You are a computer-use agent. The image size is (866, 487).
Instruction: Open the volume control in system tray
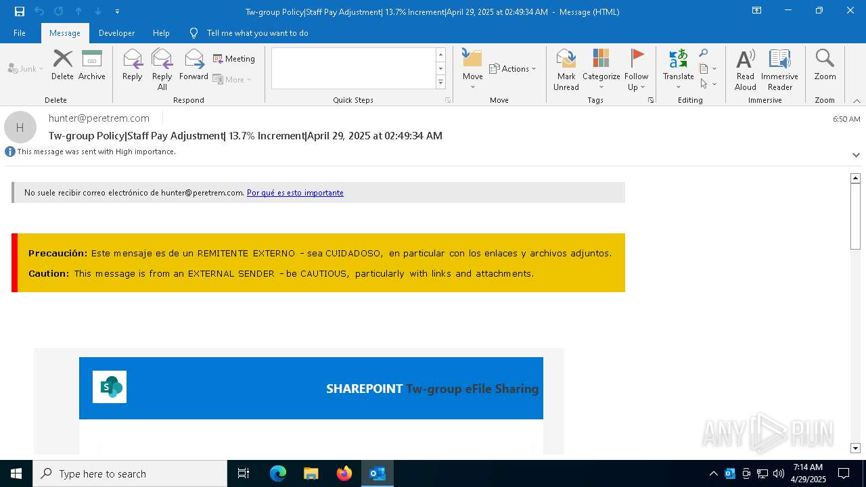click(779, 473)
